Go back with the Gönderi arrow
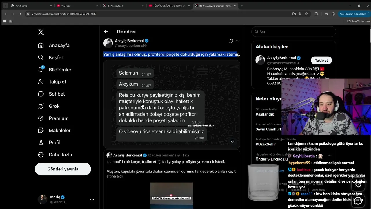371x209 pixels. pos(106,31)
